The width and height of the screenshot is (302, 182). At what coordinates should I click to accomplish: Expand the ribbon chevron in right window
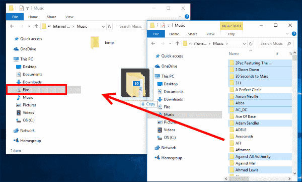287,34
